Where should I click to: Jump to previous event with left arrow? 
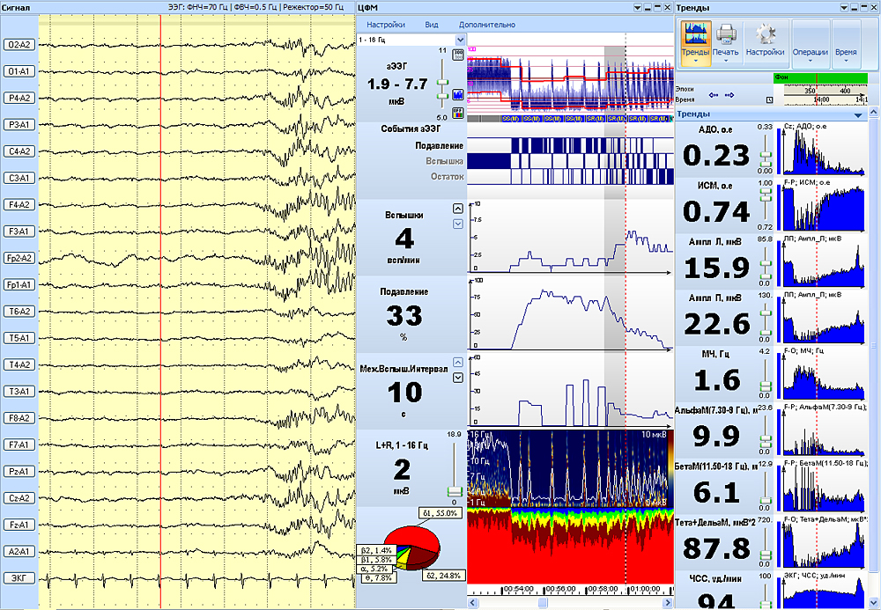(x=714, y=95)
